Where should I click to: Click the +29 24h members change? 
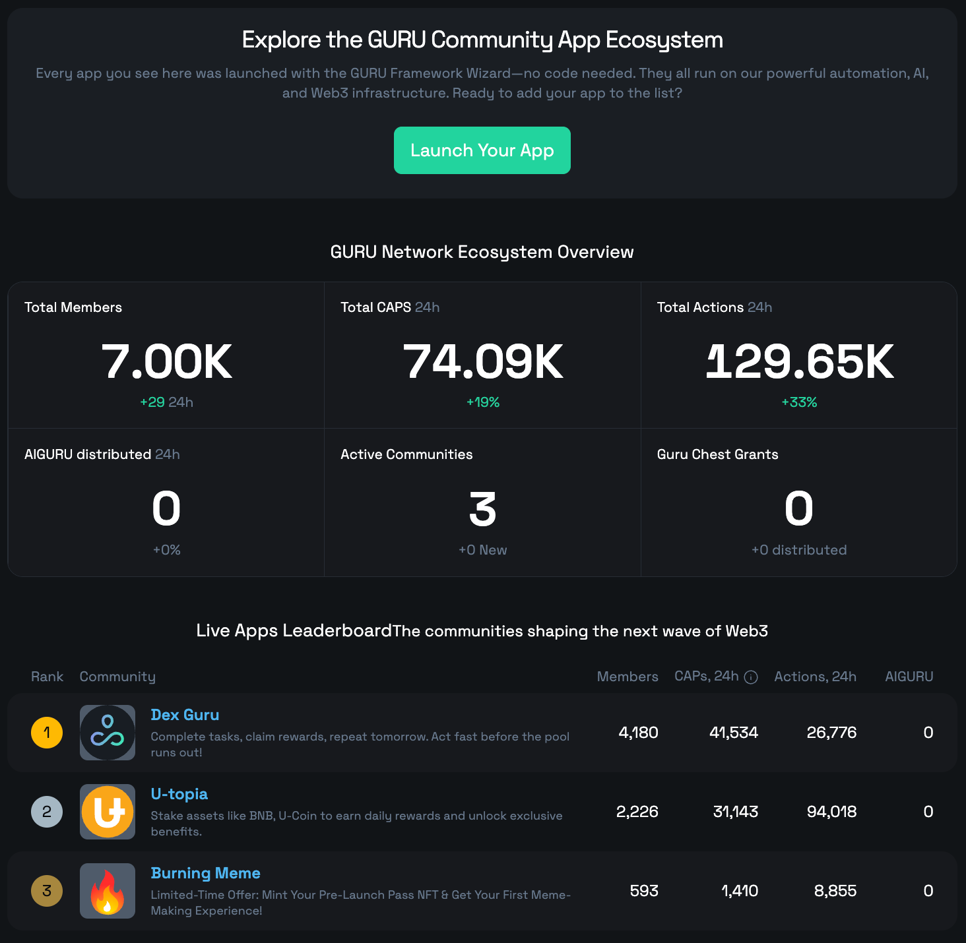click(x=166, y=402)
